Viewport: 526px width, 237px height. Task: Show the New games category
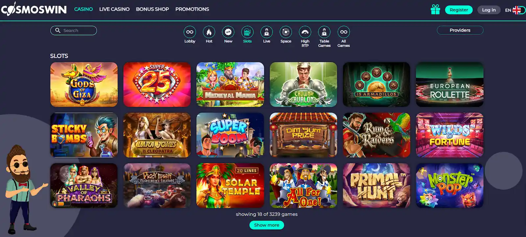pyautogui.click(x=228, y=32)
